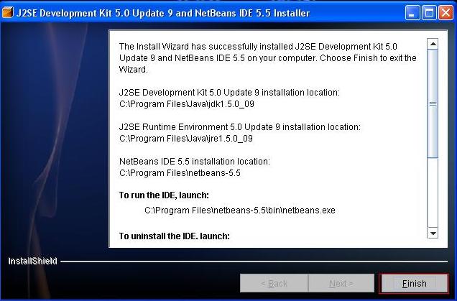Click the greyed-out Next button
Screen dimensions: 457x301
pyautogui.click(x=341, y=283)
